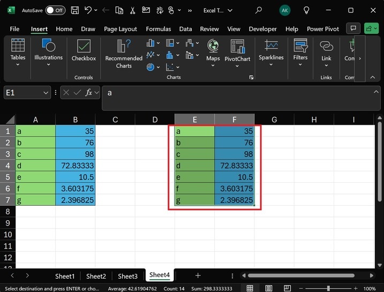Image resolution: width=384 pixels, height=292 pixels.
Task: Click the Copy icon in quick access toolbar
Action: click(x=119, y=10)
